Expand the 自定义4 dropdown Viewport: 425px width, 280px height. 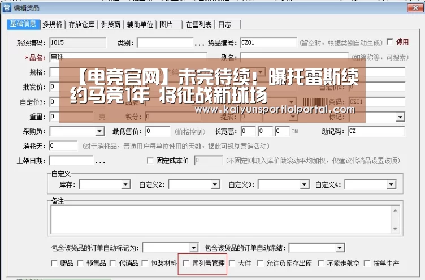[x=391, y=185]
